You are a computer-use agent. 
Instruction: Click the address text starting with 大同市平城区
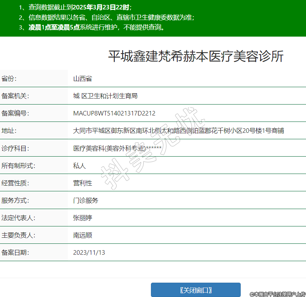(178, 131)
